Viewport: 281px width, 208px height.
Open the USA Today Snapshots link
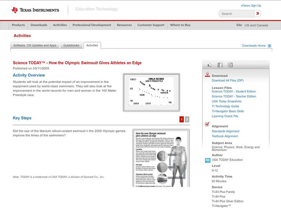tap(227, 101)
